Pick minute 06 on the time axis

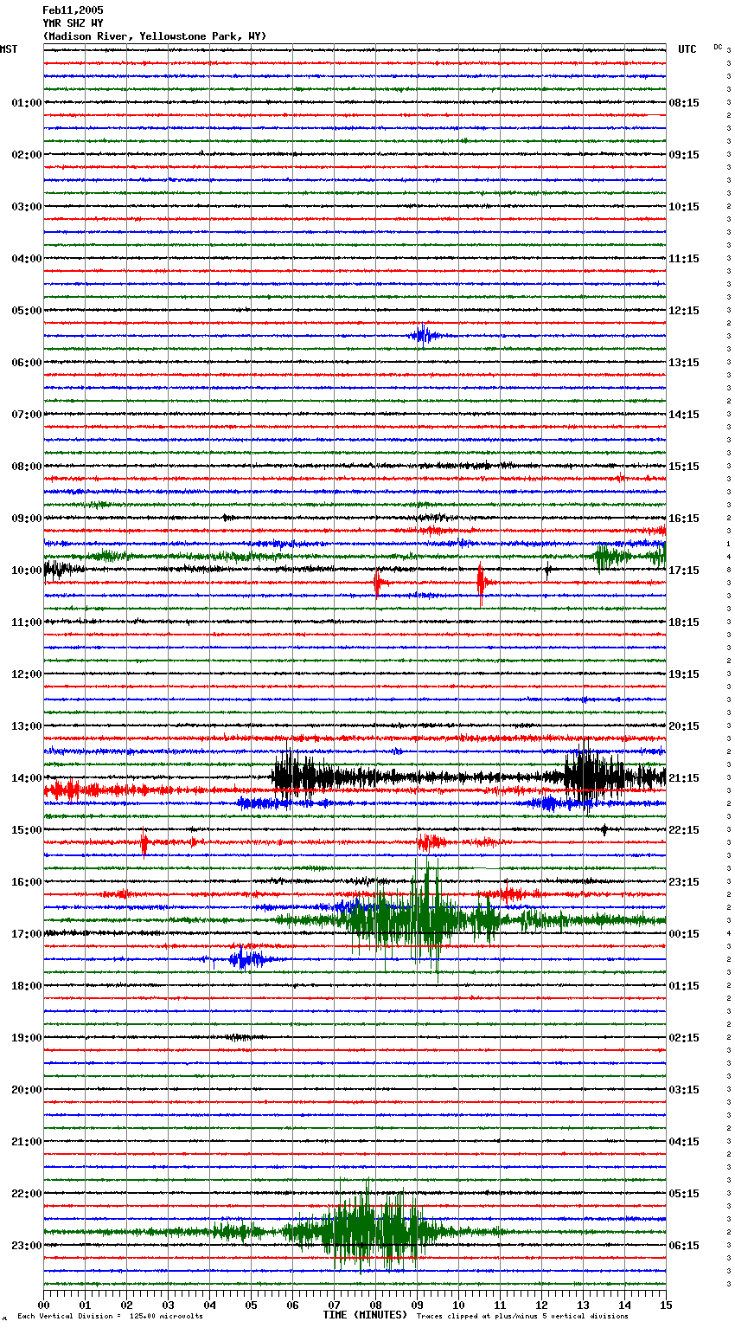pos(292,1305)
